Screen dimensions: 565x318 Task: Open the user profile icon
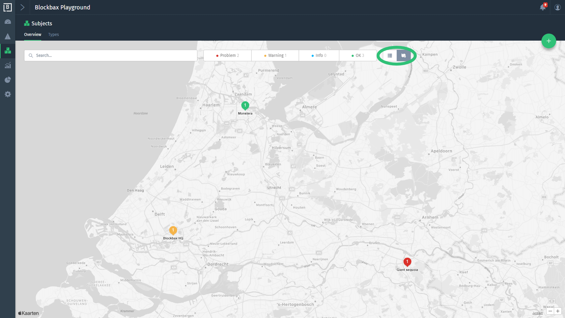coord(557,7)
